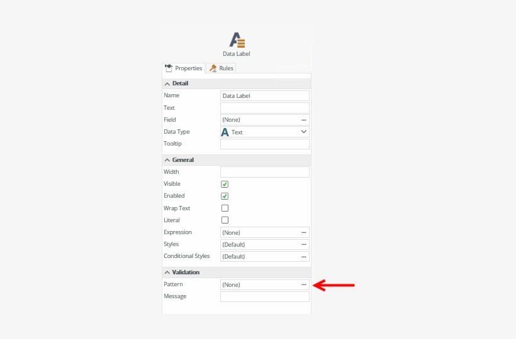Click the Tooltip text box
The height and width of the screenshot is (339, 516).
pyautogui.click(x=264, y=144)
